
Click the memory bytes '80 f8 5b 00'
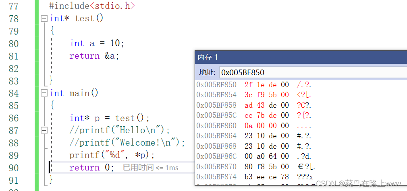267,166
